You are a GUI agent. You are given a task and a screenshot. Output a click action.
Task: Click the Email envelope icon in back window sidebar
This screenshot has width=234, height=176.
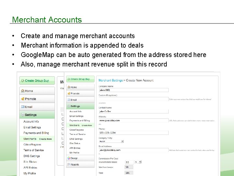(x=22, y=107)
